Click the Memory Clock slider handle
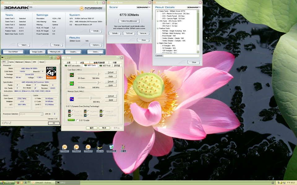Viewport: 297px width, 185px height. coord(90,98)
